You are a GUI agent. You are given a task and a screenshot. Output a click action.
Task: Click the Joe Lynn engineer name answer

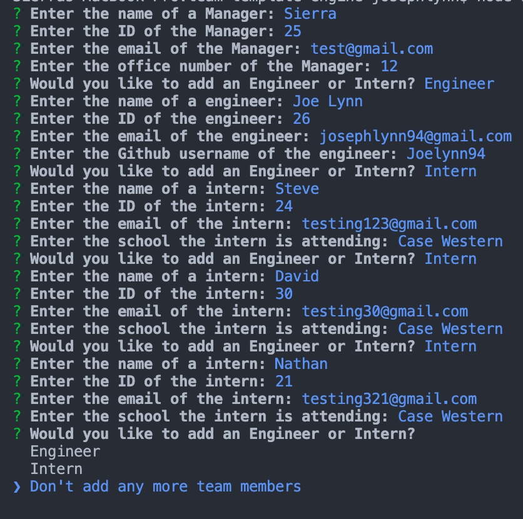328,101
